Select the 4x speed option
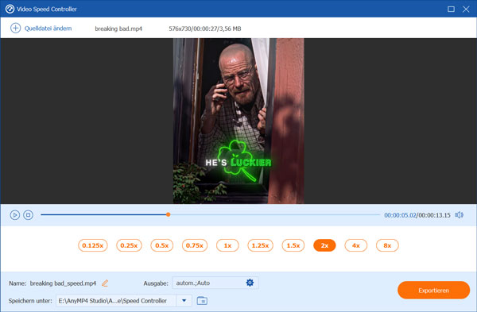 point(356,245)
